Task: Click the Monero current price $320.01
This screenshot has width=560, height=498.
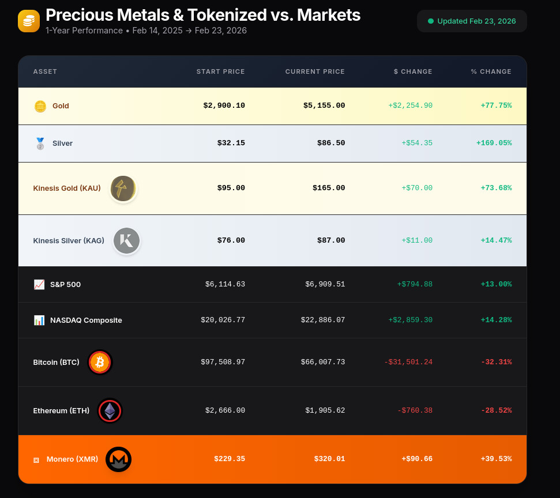Action: (x=329, y=459)
